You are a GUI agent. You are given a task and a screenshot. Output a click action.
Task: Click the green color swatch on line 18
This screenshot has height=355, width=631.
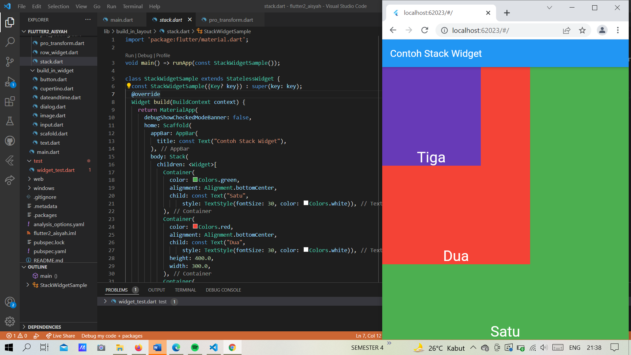[195, 180]
